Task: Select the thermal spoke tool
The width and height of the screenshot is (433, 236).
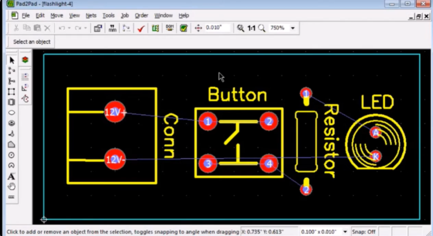Action: (11, 134)
